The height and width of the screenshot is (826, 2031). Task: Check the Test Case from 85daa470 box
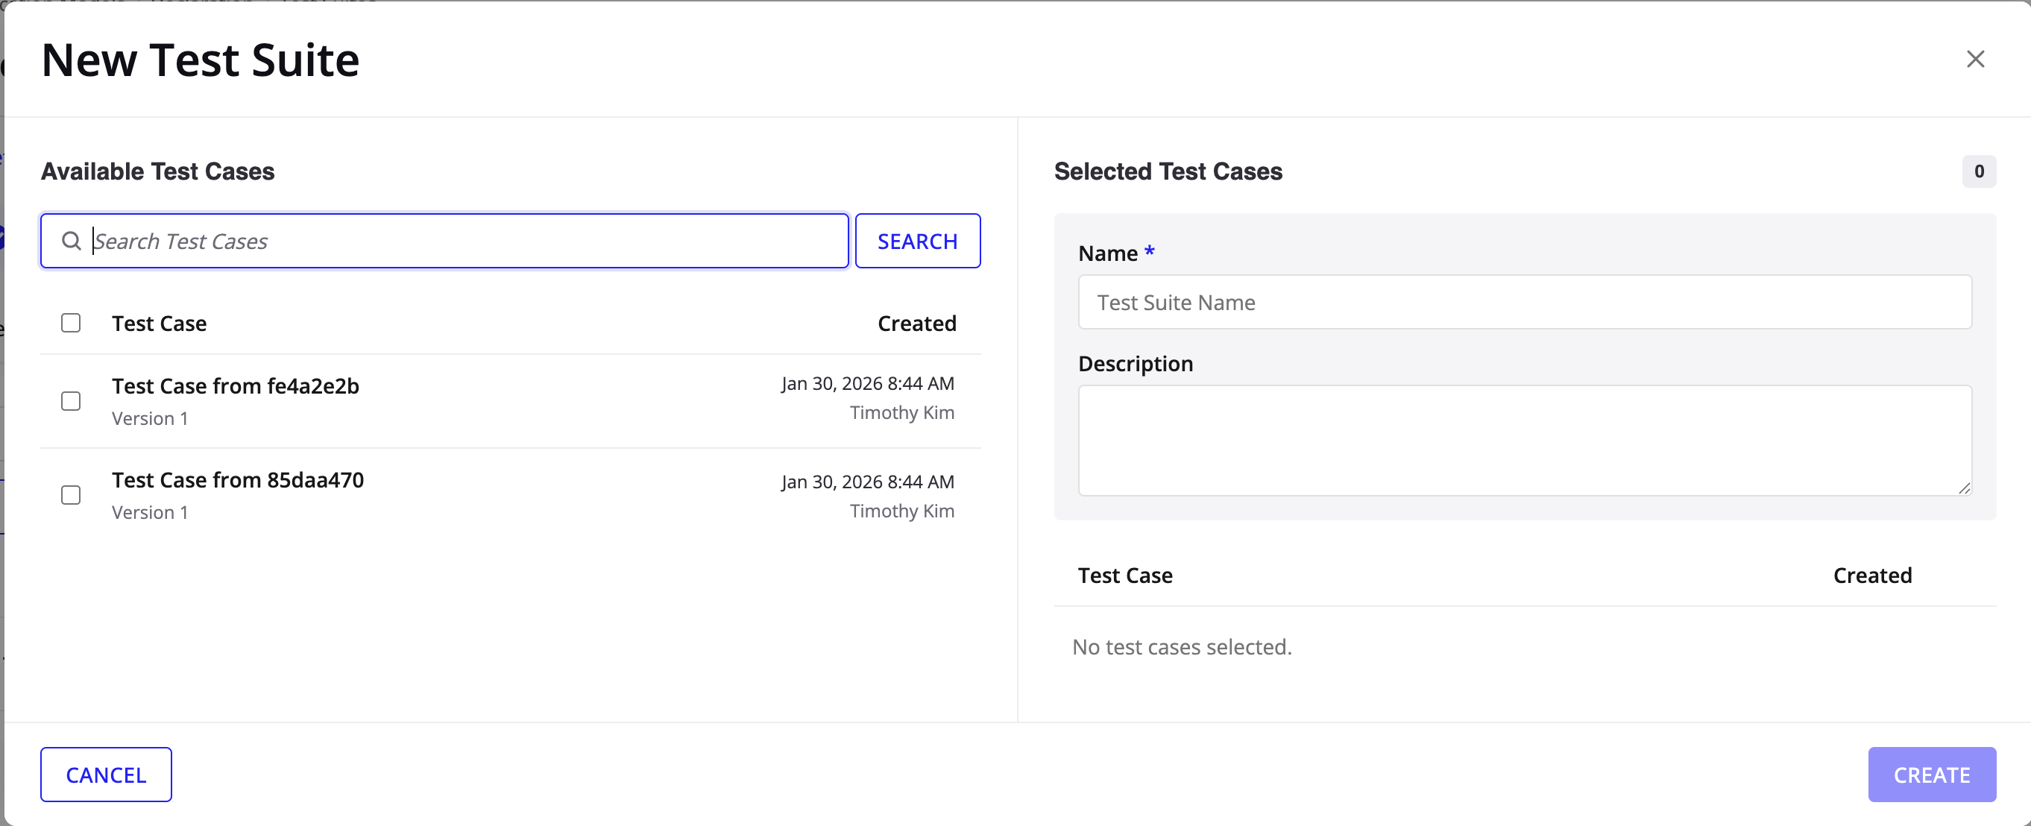[x=71, y=495]
